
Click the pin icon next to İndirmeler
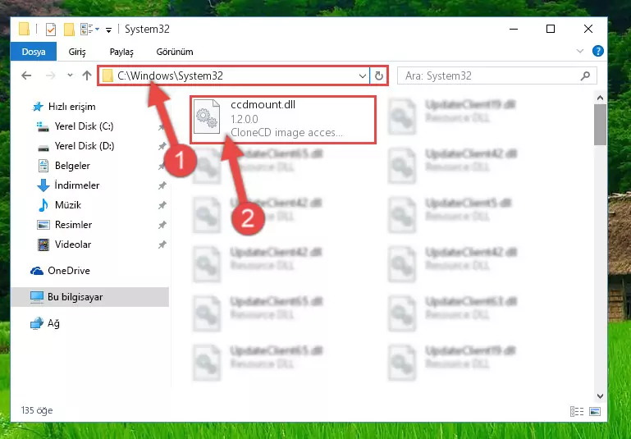pos(162,185)
